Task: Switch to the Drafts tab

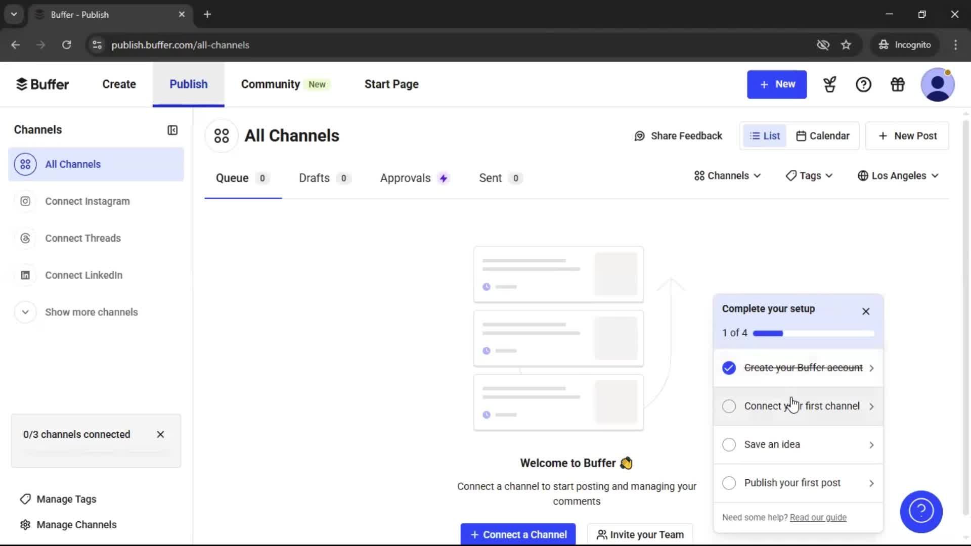Action: (x=314, y=178)
